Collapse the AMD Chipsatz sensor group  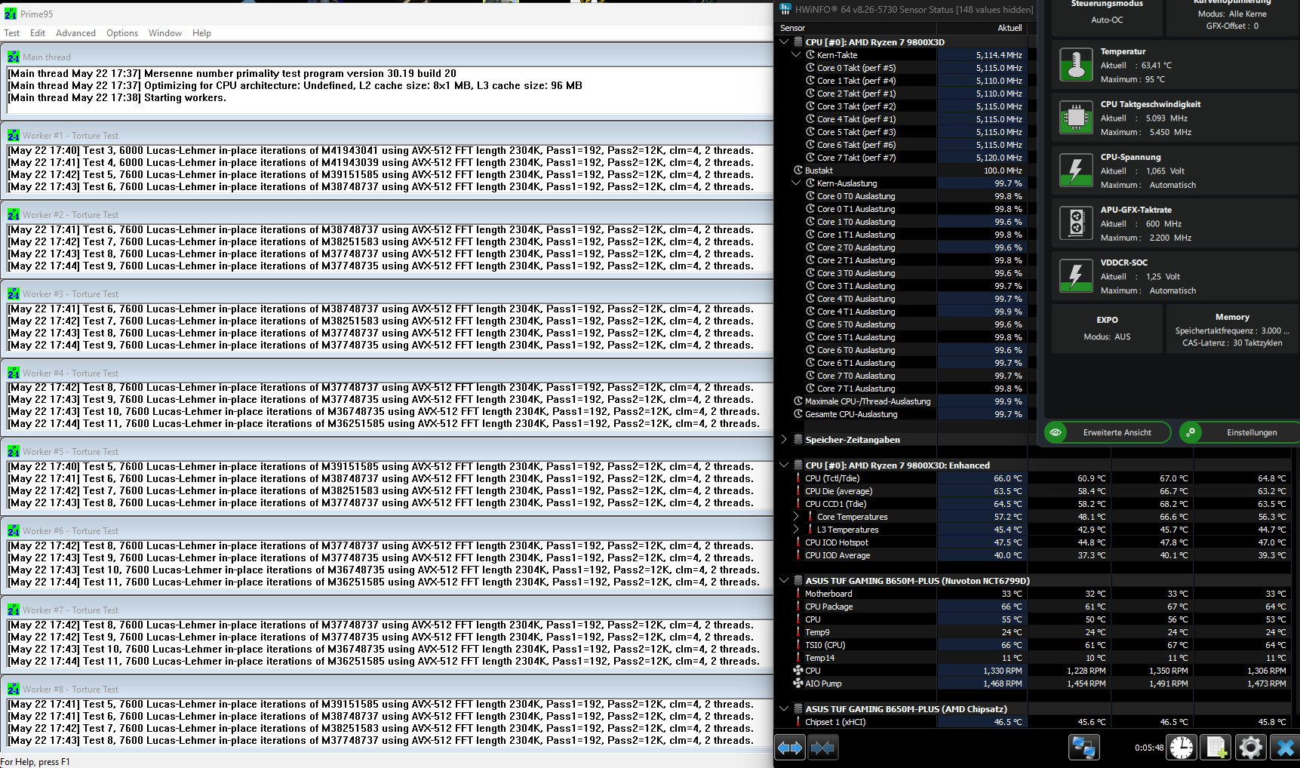pyautogui.click(x=784, y=708)
